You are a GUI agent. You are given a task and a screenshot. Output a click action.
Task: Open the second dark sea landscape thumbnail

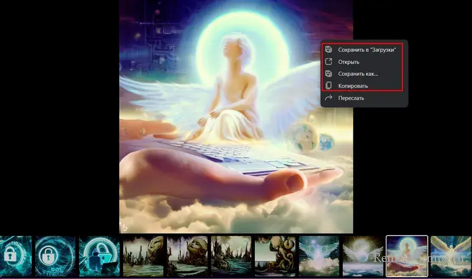click(186, 256)
